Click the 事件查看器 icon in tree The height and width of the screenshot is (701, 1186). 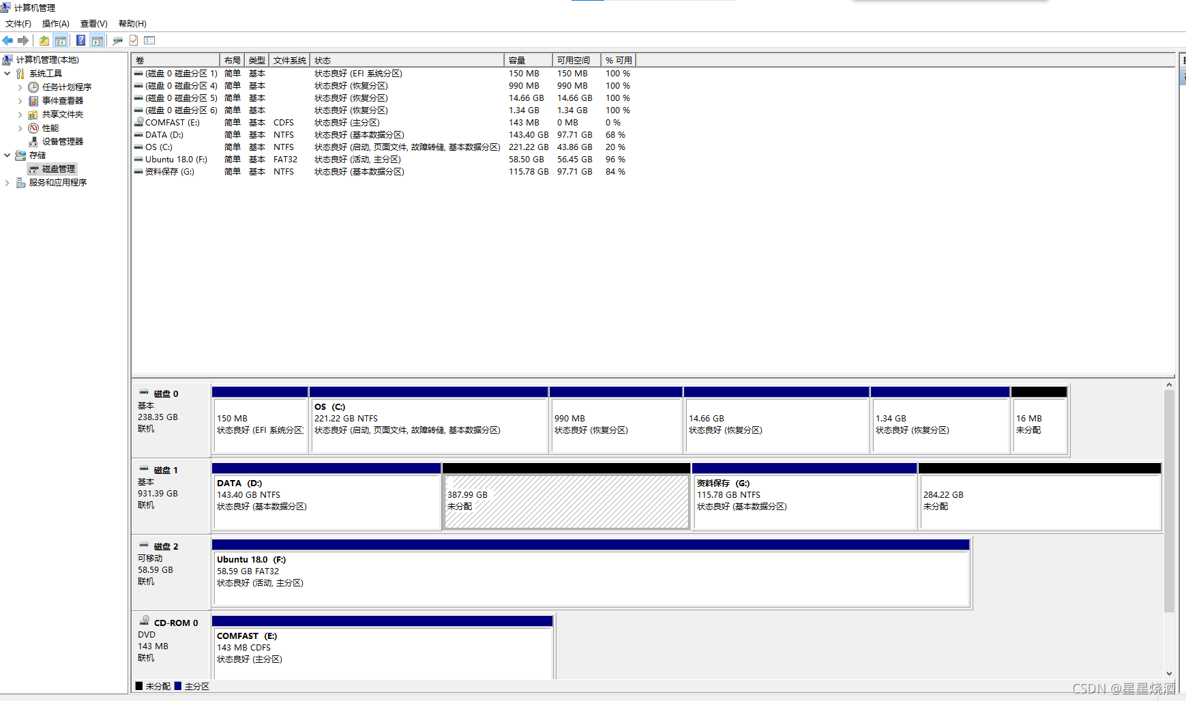tap(33, 101)
